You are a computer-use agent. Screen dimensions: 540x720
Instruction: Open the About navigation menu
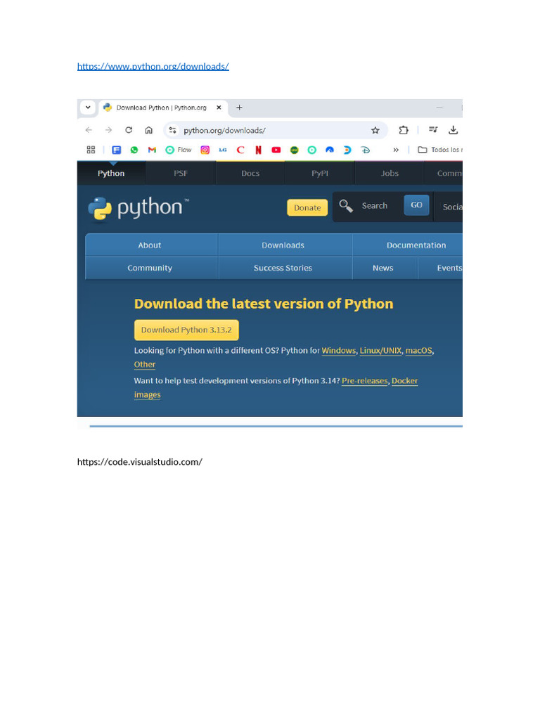tap(150, 245)
